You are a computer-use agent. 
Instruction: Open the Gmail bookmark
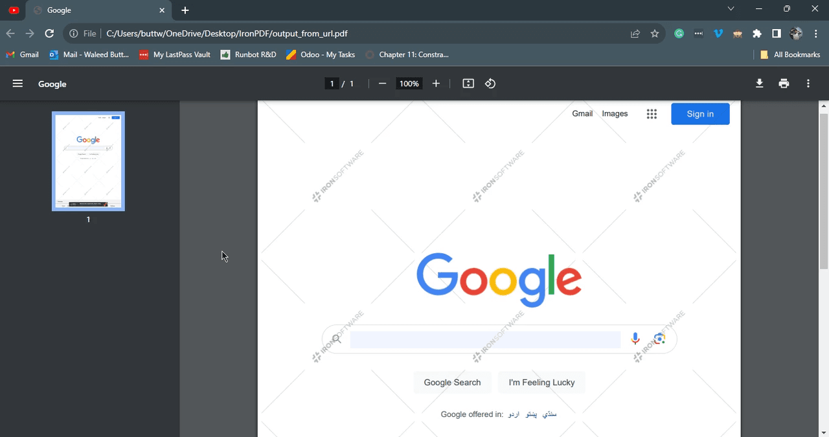click(x=22, y=55)
